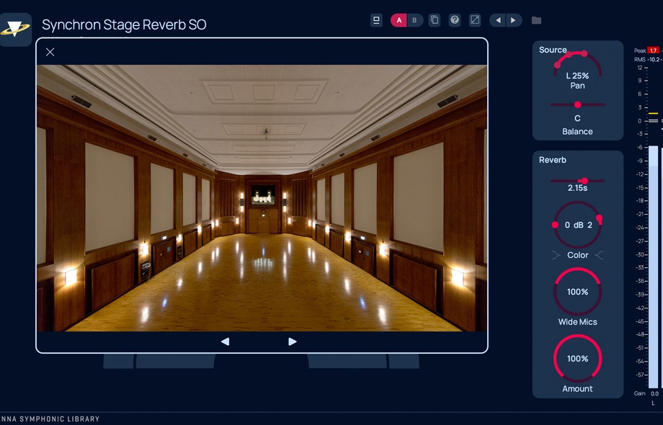View the previous stage photo

226,341
